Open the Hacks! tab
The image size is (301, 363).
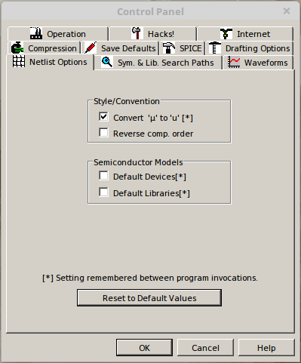click(152, 34)
